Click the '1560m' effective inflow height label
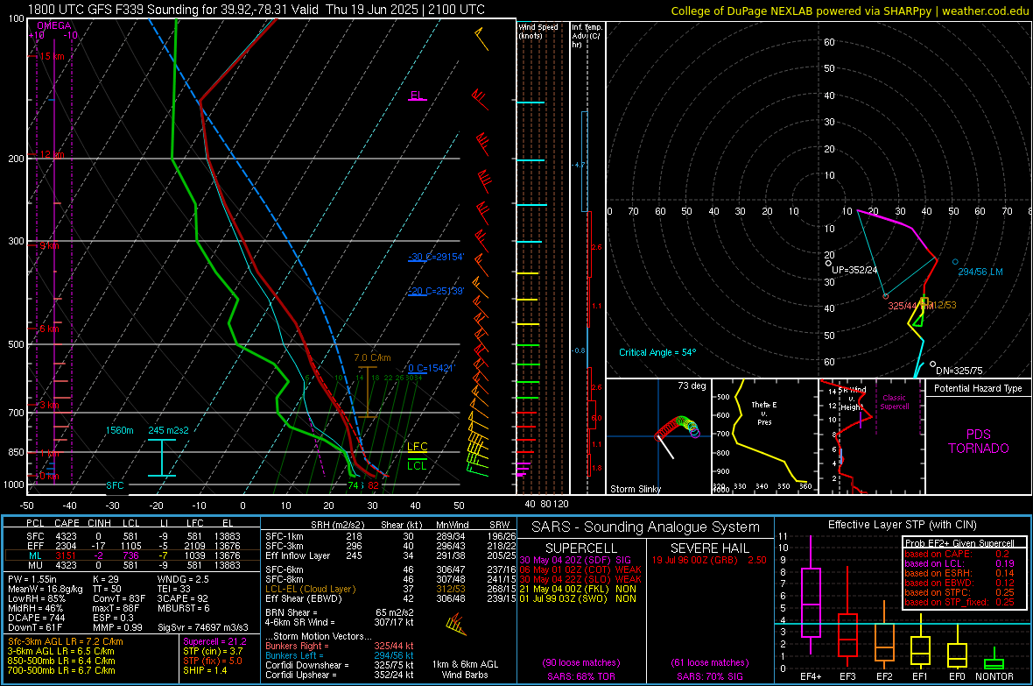 click(119, 430)
